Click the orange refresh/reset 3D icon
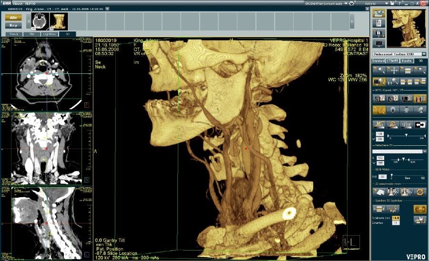Viewport: 429px width, 261px height. [419, 192]
